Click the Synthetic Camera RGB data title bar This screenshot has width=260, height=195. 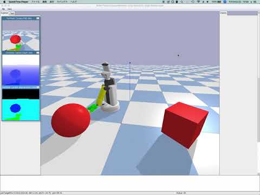[21, 18]
